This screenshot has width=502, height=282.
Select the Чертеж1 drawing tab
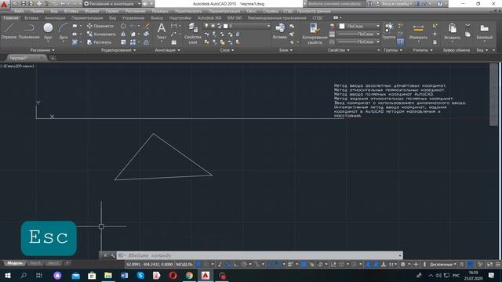(26, 58)
